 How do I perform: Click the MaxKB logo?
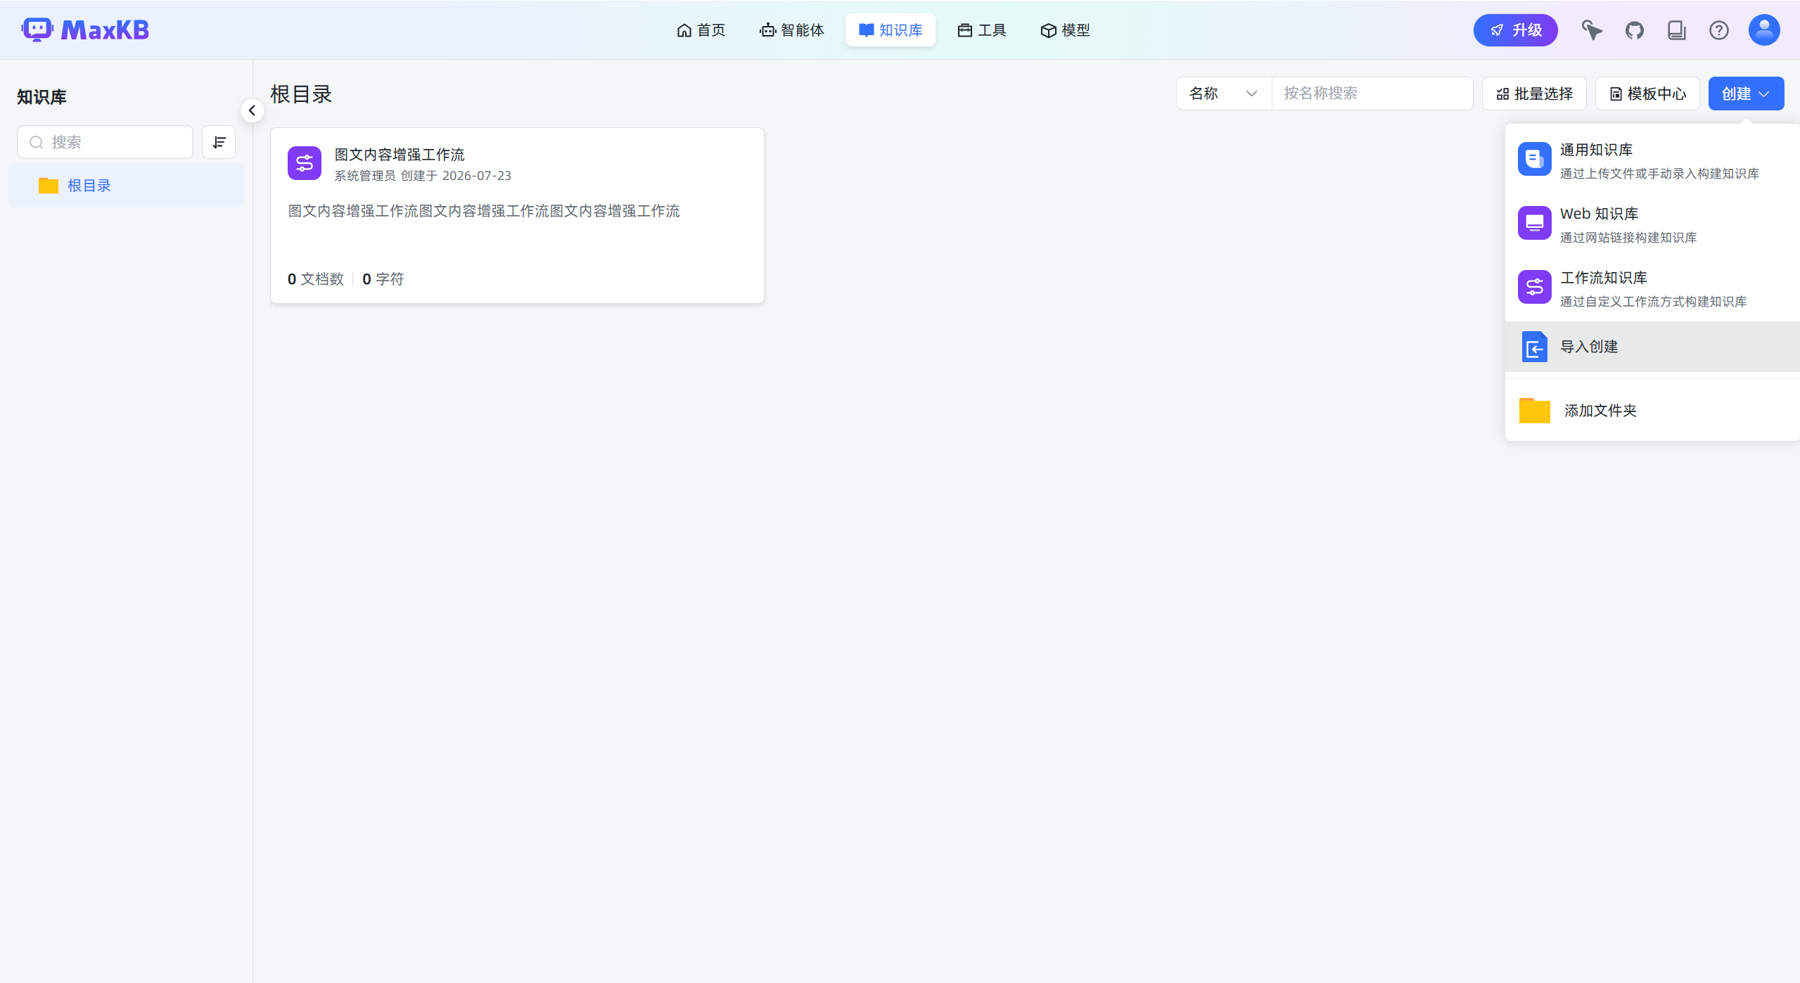(85, 30)
